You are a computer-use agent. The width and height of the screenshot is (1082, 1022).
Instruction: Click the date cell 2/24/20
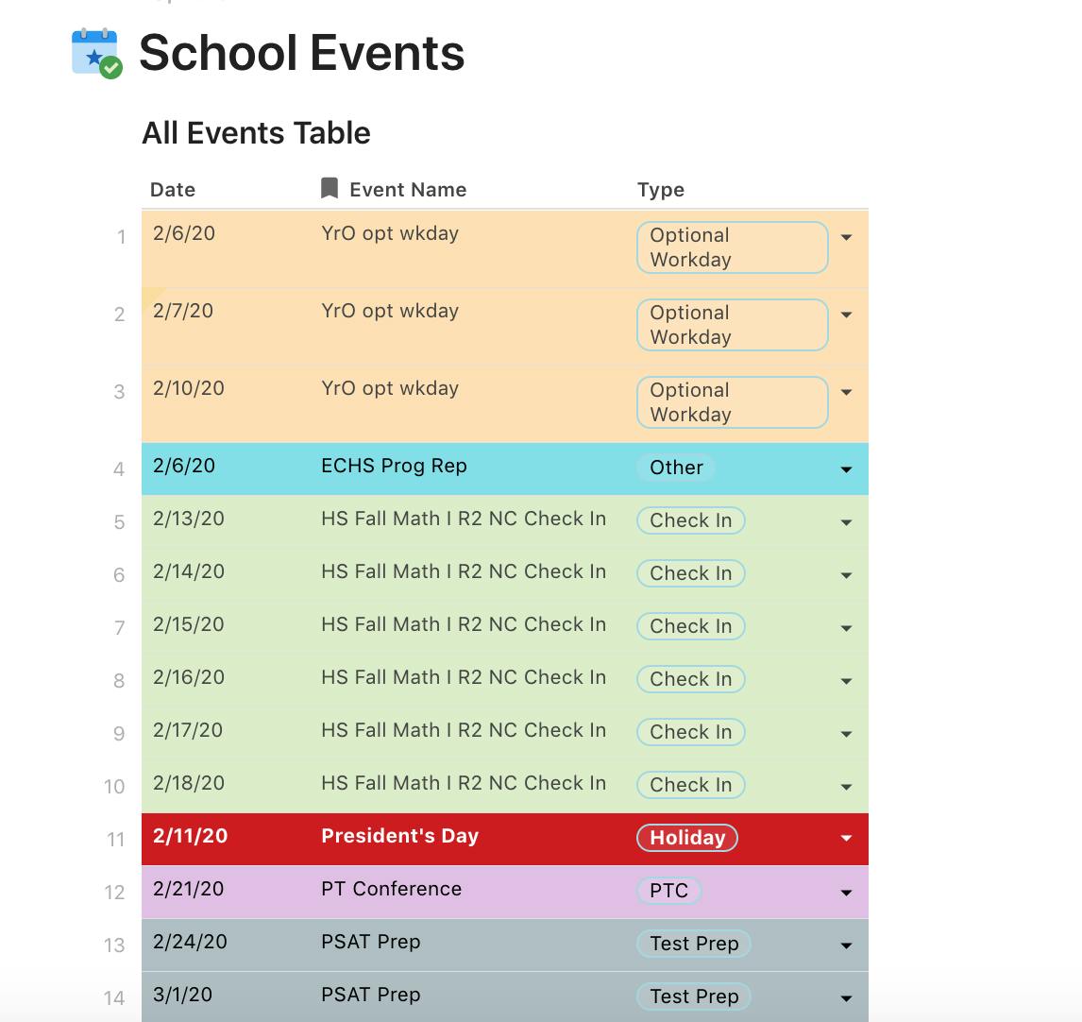tap(190, 942)
